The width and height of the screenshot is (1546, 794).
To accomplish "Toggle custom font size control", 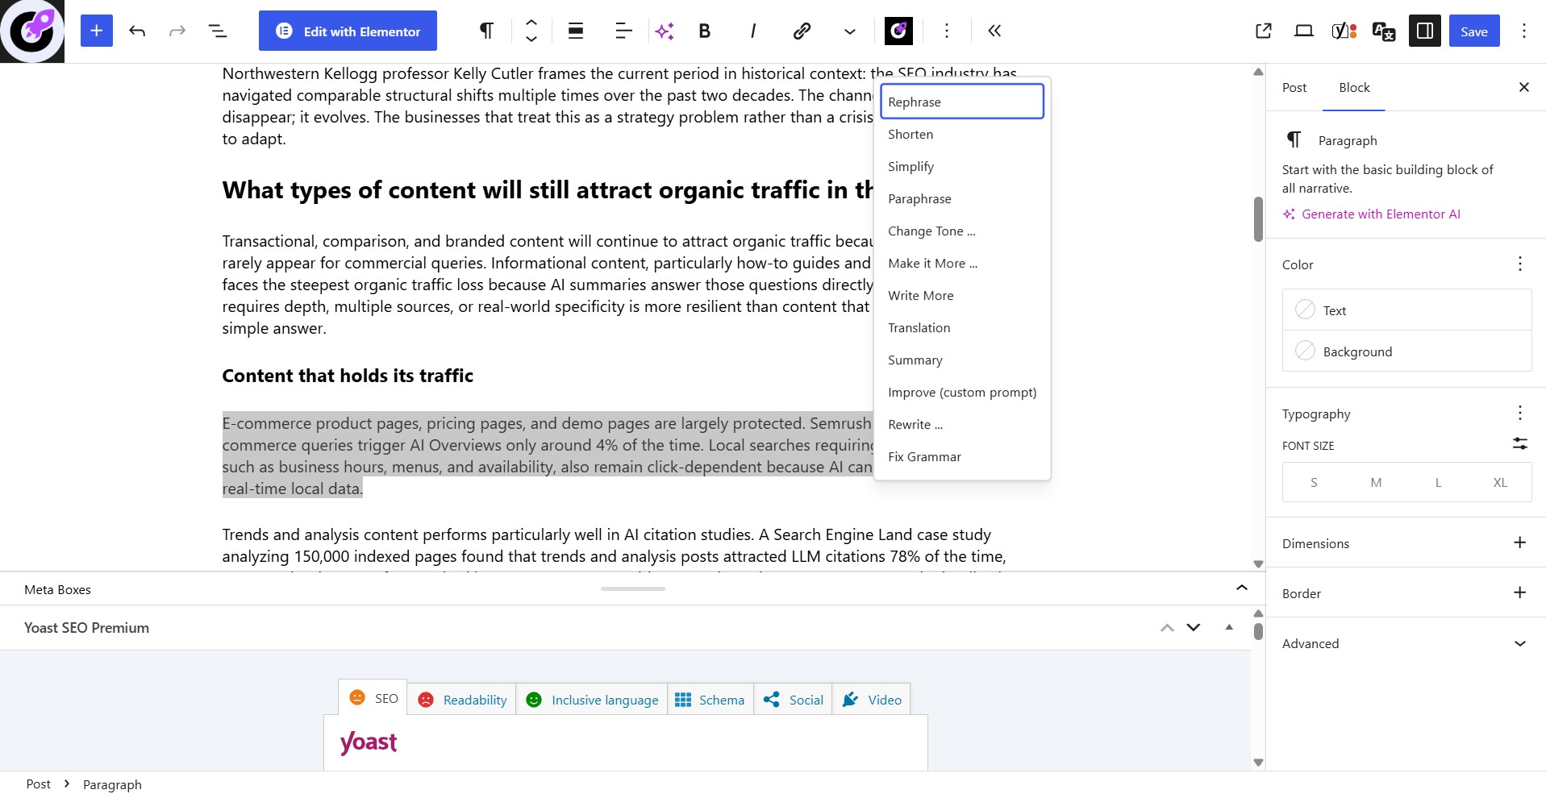I will [1519, 444].
